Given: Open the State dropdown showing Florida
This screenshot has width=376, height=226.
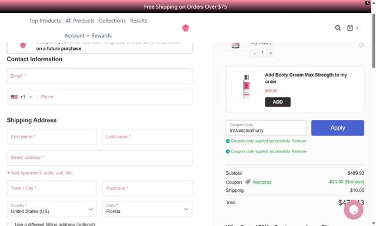Looking at the screenshot, I should click(x=148, y=209).
